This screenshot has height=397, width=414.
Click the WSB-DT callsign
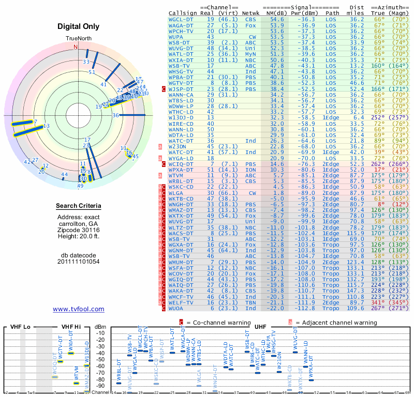tap(179, 42)
